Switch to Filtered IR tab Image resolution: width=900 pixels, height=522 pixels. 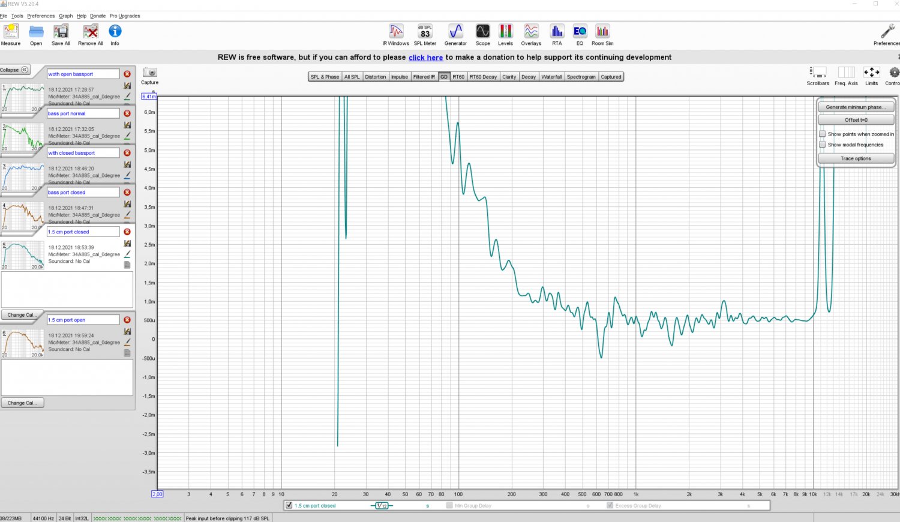coord(424,77)
